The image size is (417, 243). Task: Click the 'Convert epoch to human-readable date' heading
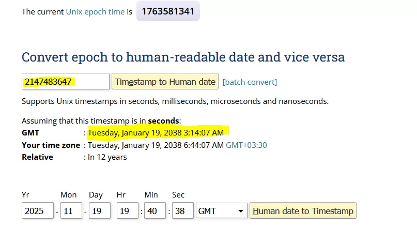point(183,57)
